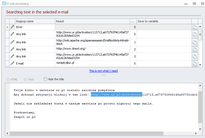Click Save to variable cell in Error row
205x138 pixels.
point(164,27)
